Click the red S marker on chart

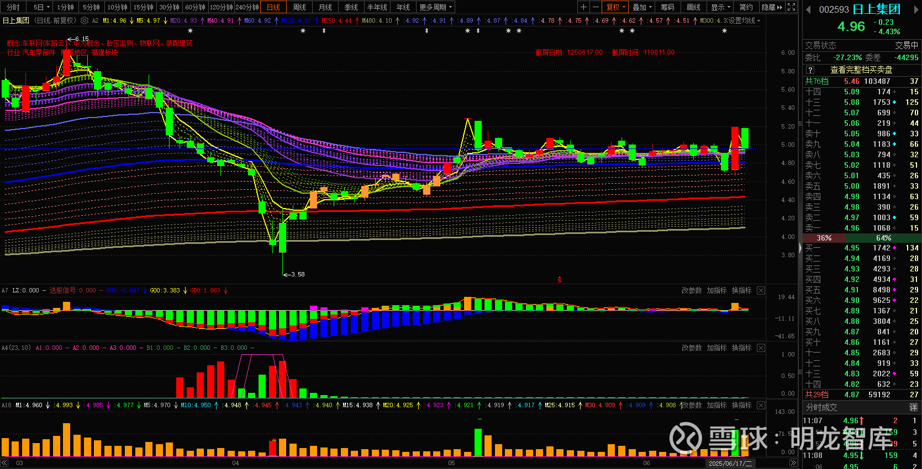559,280
